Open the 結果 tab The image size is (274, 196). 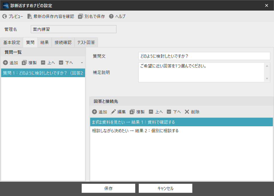click(x=45, y=42)
